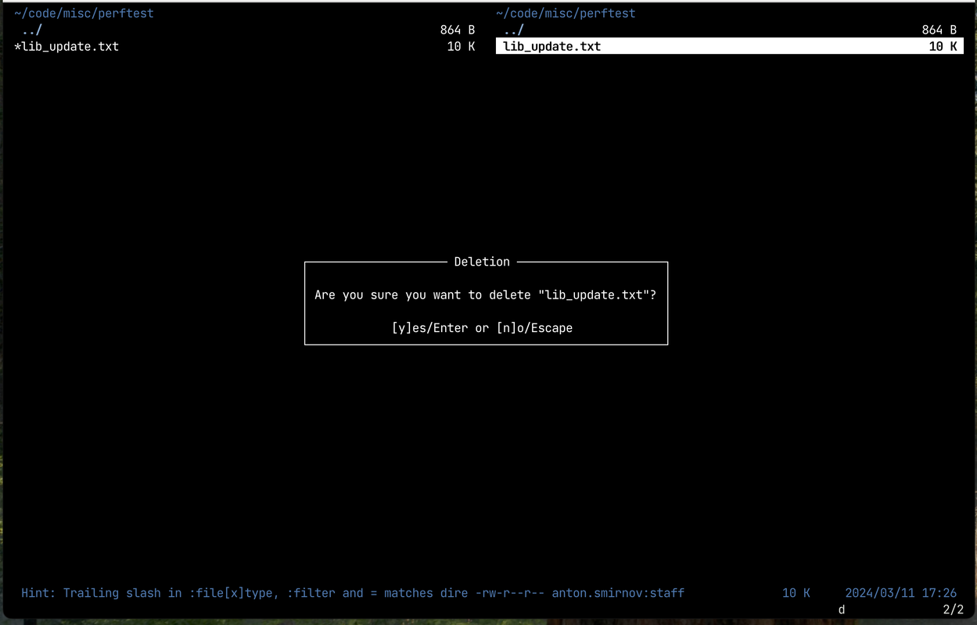Select lib_update.txt in the left pane
Screen dimensions: 977x625
coord(244,46)
